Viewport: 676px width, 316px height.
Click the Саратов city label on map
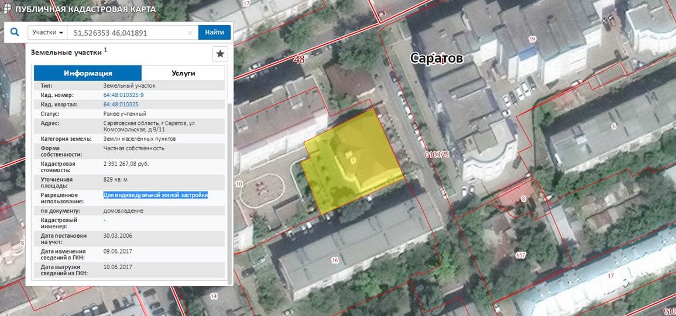436,58
